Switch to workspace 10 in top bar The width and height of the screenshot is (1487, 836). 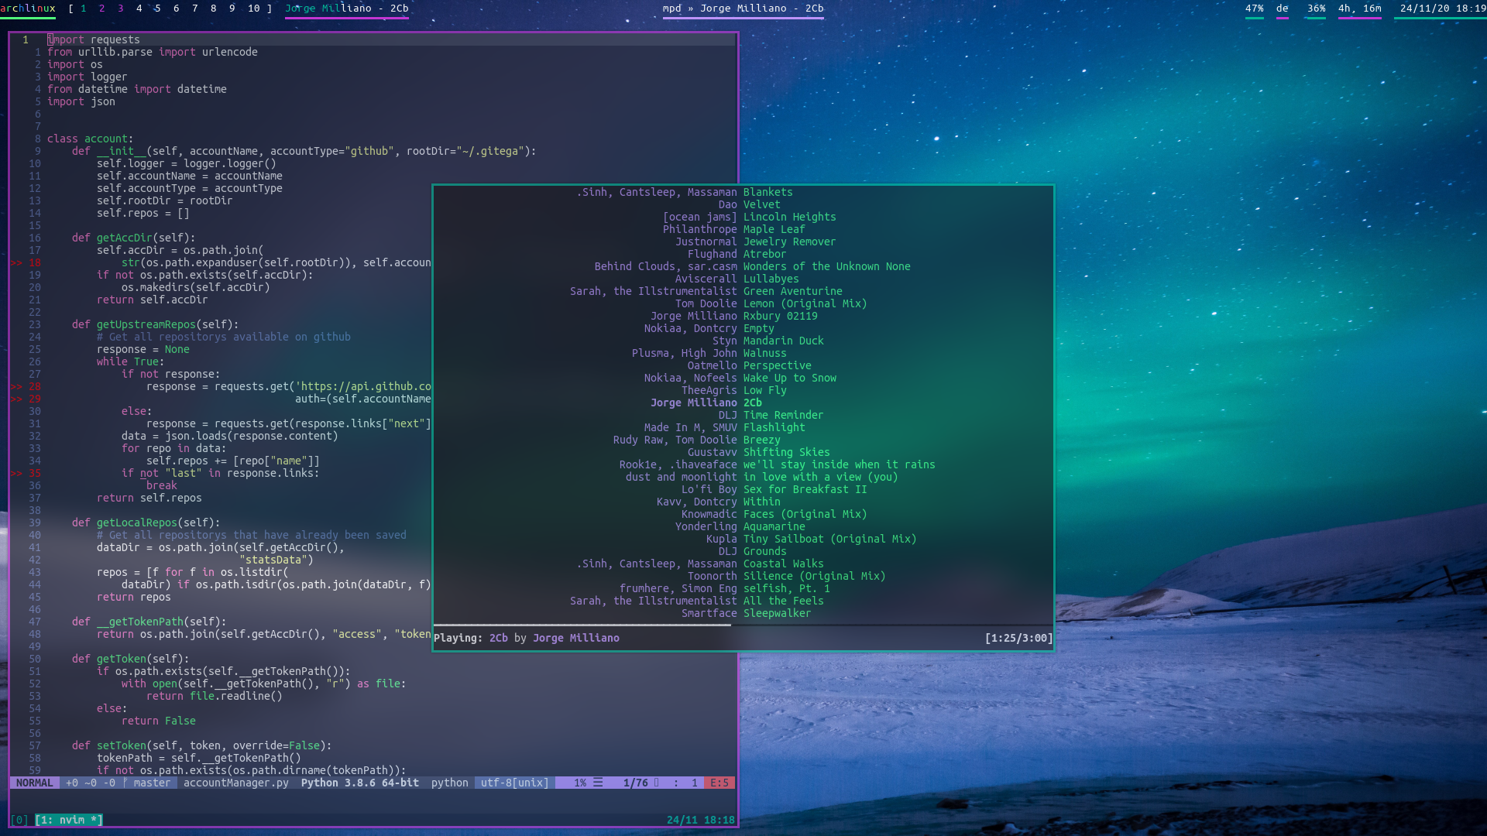[253, 9]
